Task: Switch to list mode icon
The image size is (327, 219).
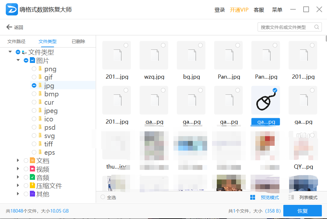Action: tap(291, 197)
